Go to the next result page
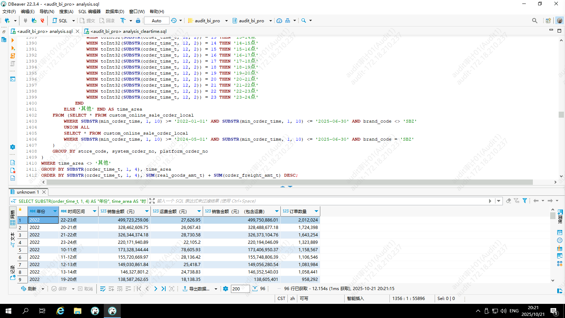This screenshot has width=565, height=318. [x=156, y=289]
